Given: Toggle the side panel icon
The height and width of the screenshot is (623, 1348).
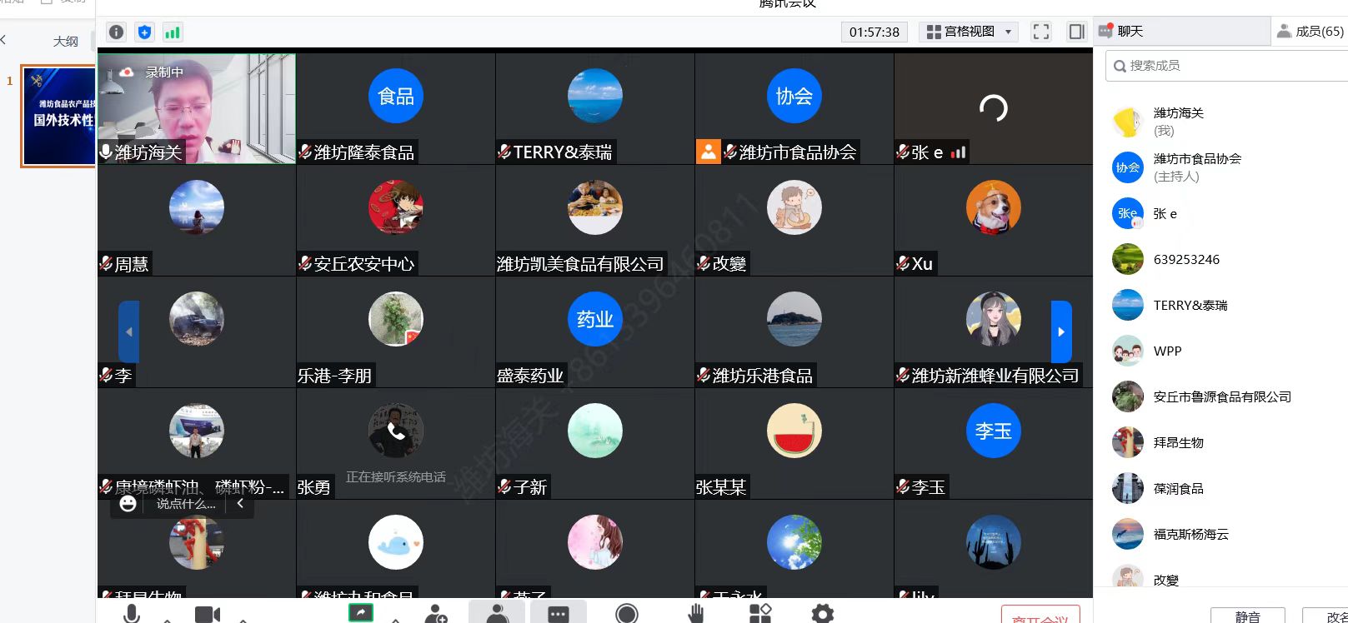Looking at the screenshot, I should point(1076,32).
